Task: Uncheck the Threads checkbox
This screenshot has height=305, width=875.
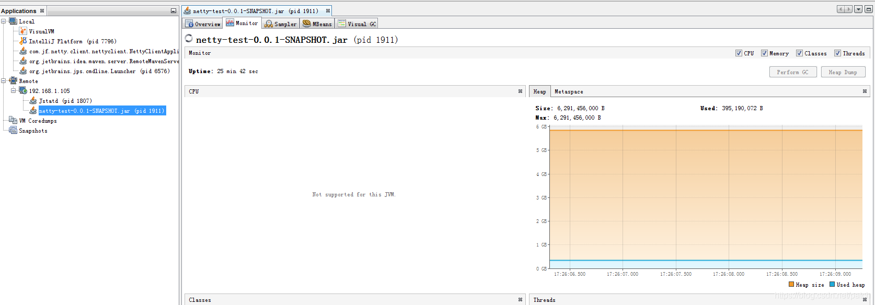Action: (x=837, y=53)
